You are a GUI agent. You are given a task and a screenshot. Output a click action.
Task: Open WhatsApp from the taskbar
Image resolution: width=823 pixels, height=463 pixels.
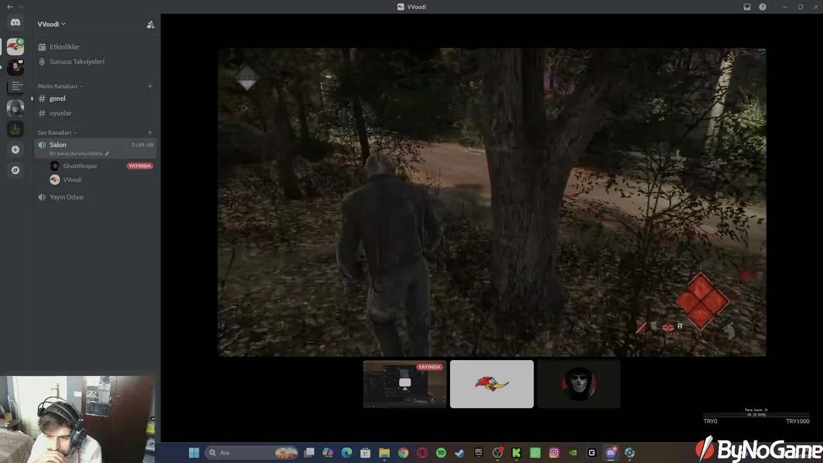click(535, 453)
